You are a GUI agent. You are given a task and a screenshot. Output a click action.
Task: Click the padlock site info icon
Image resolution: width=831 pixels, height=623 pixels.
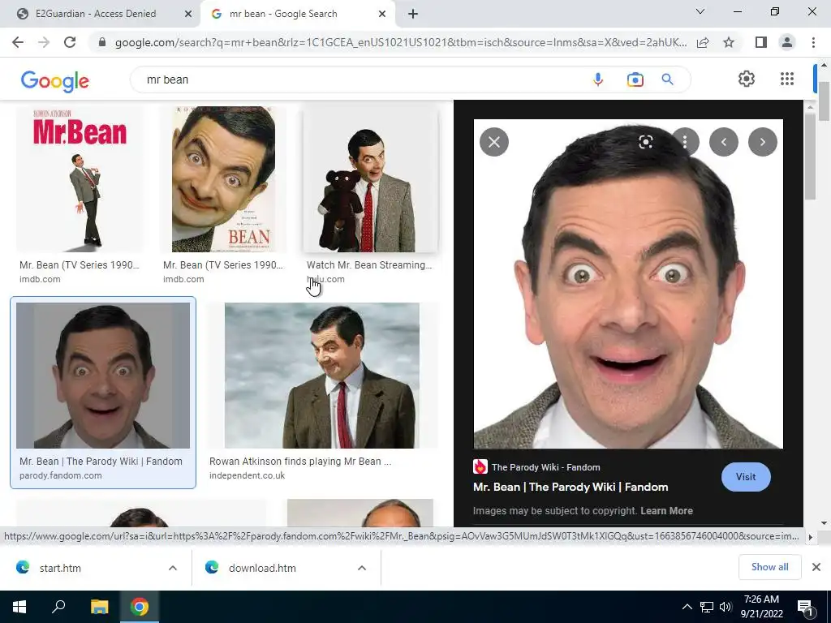102,42
